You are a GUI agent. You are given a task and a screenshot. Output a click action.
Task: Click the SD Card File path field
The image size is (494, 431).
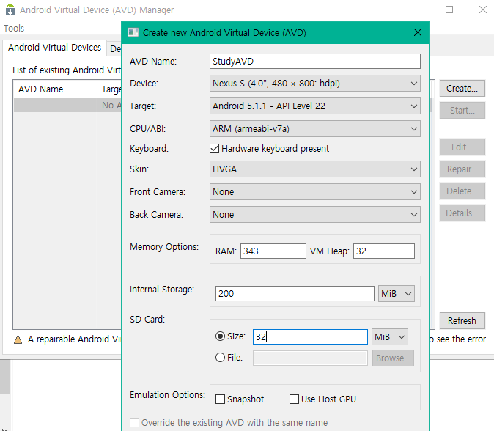[x=310, y=358]
